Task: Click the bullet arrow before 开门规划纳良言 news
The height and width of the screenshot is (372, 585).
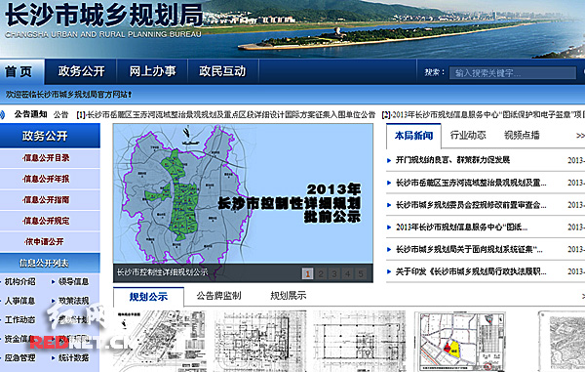Action: [389, 160]
